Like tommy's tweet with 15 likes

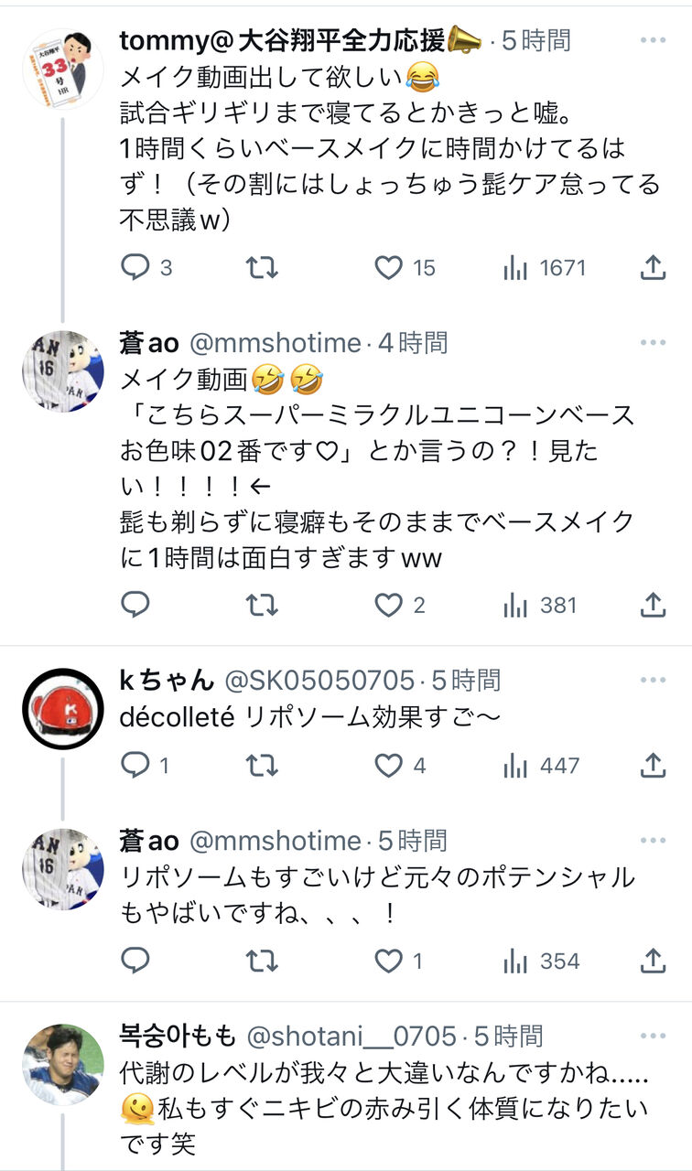point(405,267)
